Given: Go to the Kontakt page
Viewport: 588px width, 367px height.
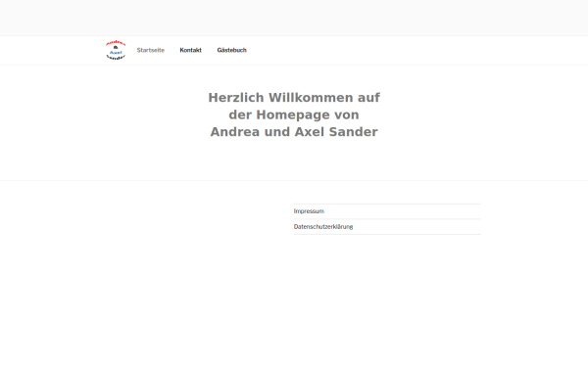Looking at the screenshot, I should (190, 50).
